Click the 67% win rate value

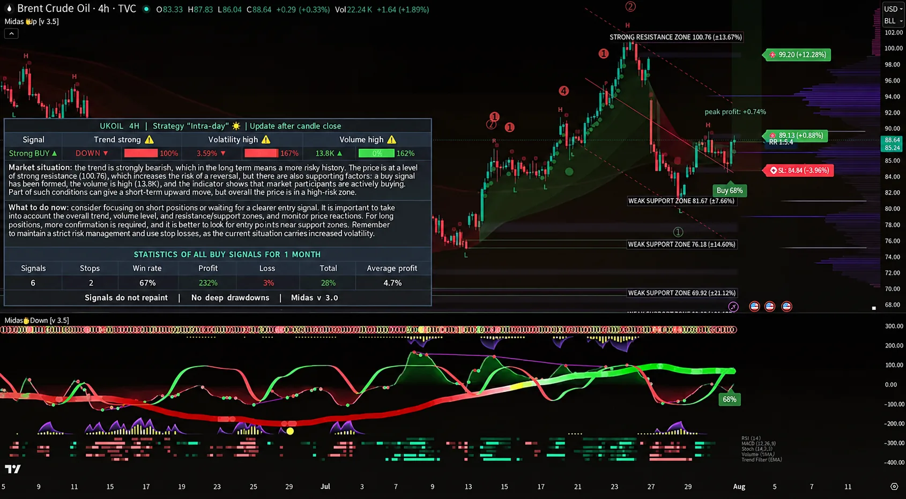pyautogui.click(x=147, y=283)
